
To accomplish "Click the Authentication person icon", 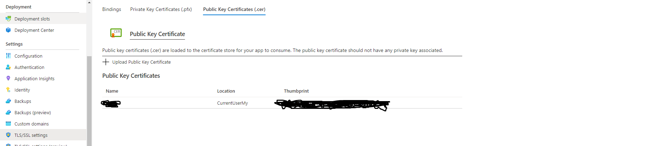I will 8,67.
